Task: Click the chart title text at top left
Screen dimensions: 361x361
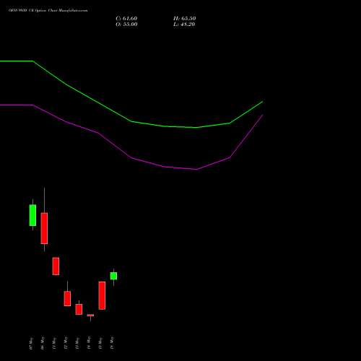Action: (x=48, y=10)
